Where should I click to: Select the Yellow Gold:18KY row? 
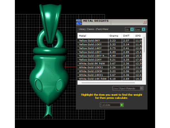point(110,52)
